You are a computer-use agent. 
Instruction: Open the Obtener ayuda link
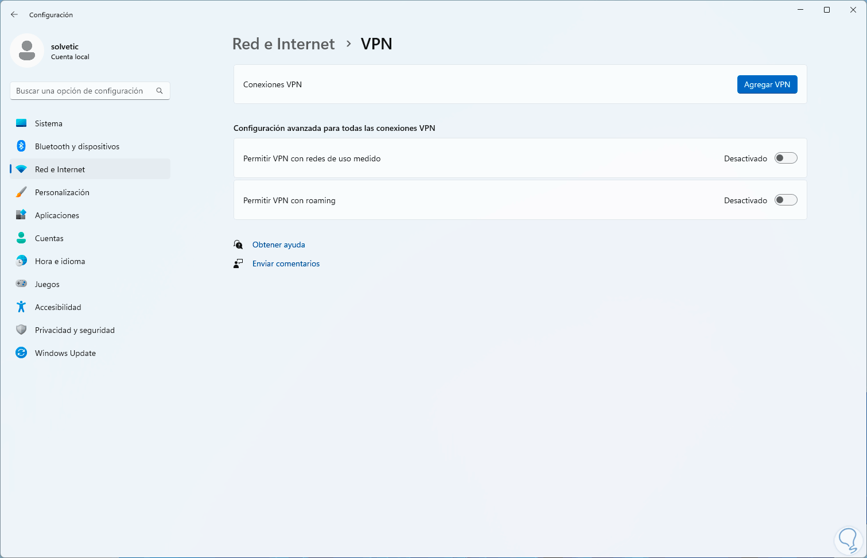pyautogui.click(x=279, y=245)
